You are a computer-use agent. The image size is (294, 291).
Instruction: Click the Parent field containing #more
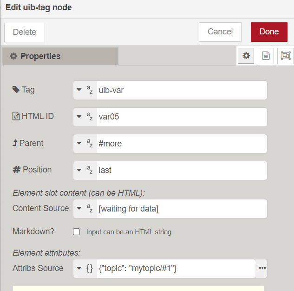click(181, 144)
